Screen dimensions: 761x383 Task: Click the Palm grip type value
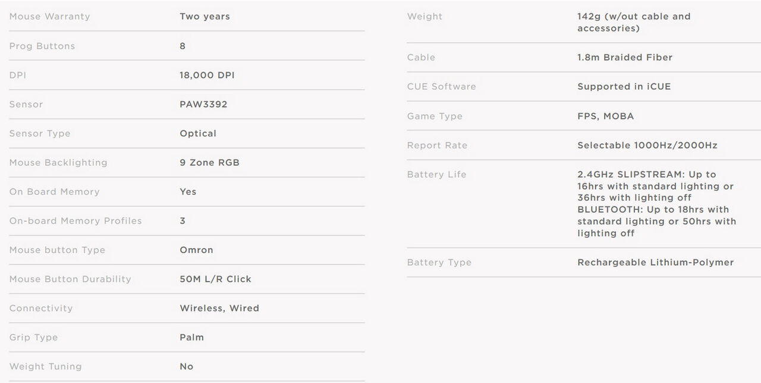click(191, 337)
